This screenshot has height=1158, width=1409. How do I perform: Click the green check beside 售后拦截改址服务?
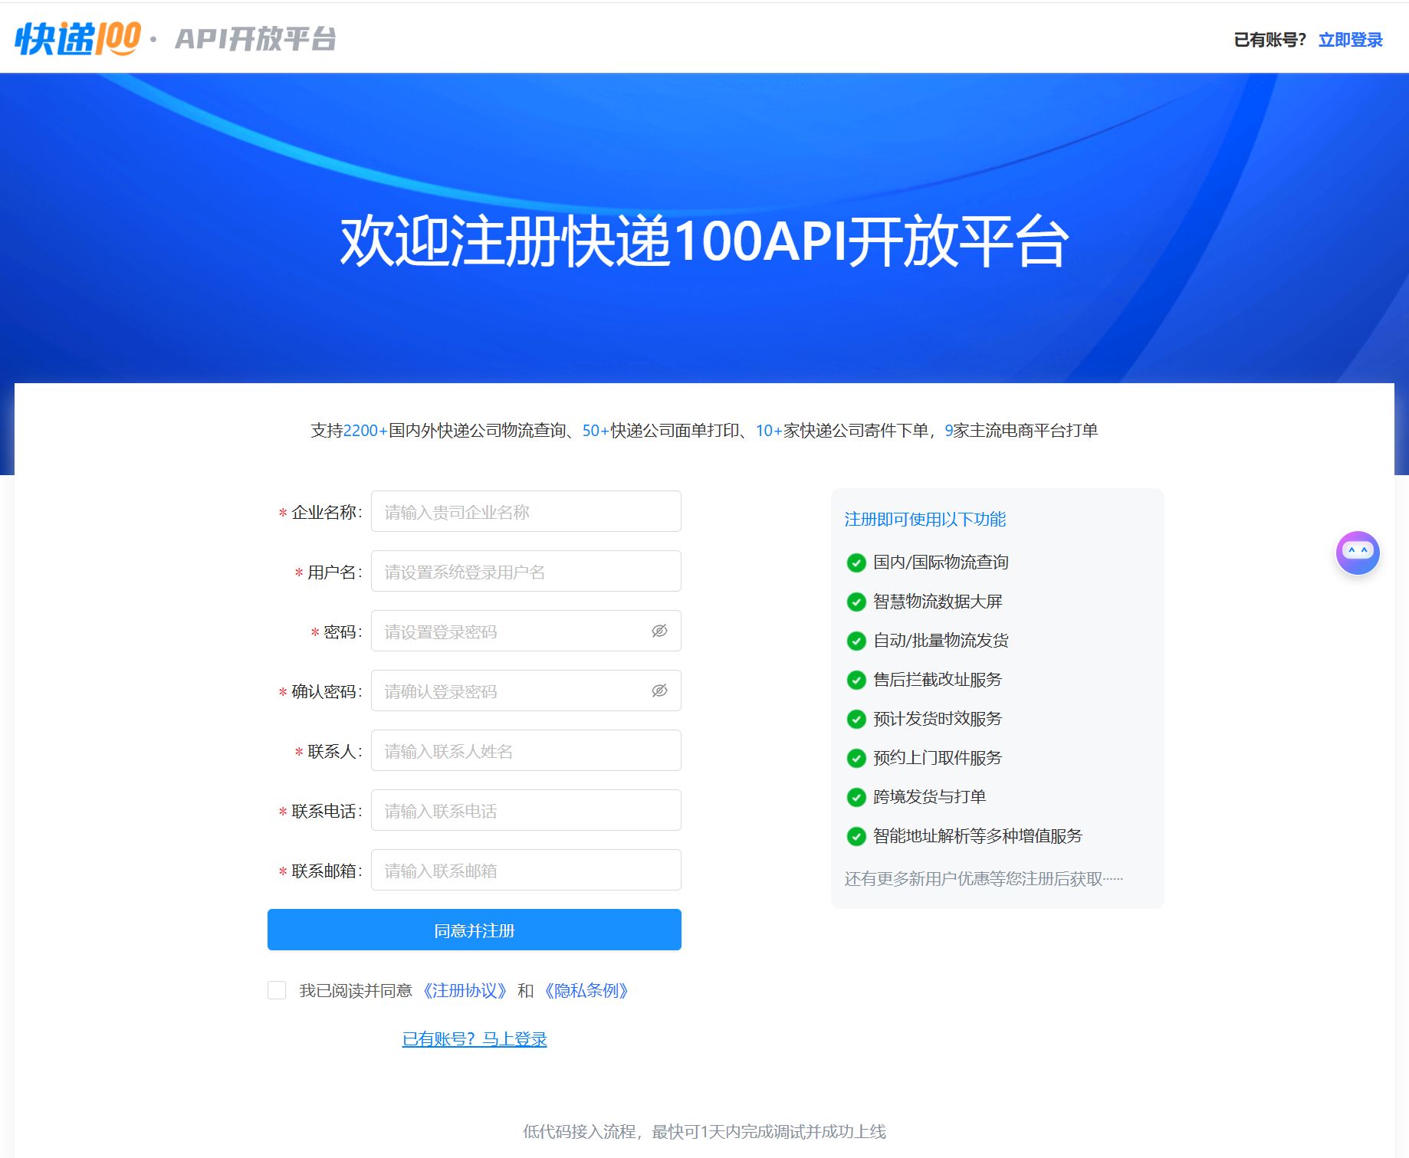[856, 680]
